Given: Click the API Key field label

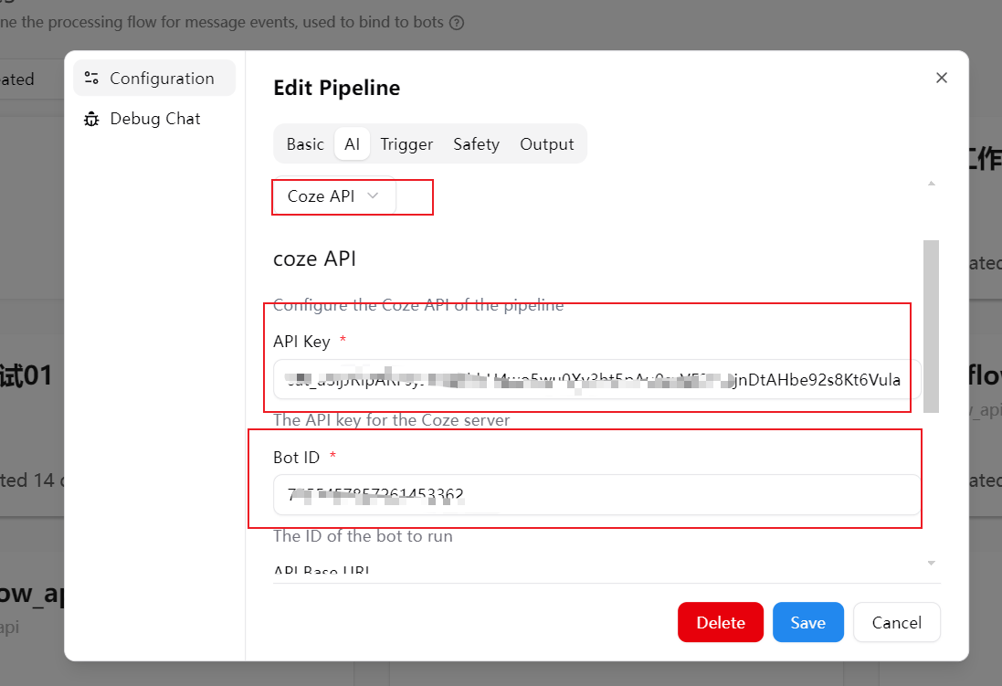Looking at the screenshot, I should coord(301,342).
